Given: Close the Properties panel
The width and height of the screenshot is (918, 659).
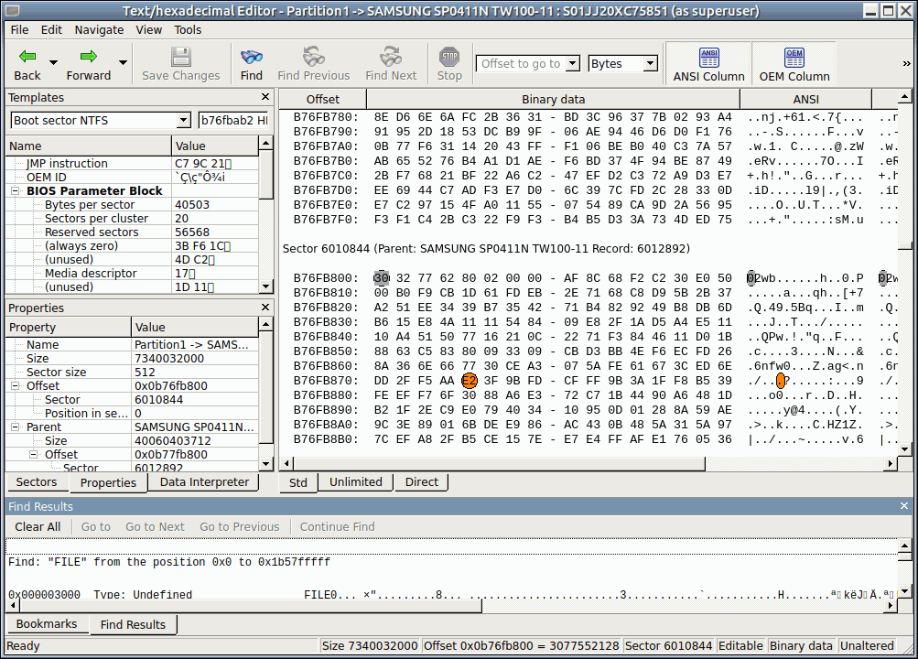Looking at the screenshot, I should 265,308.
